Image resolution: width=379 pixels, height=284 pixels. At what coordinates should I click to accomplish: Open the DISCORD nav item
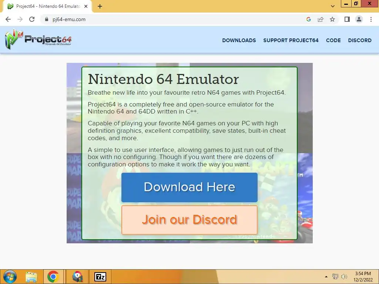point(360,40)
